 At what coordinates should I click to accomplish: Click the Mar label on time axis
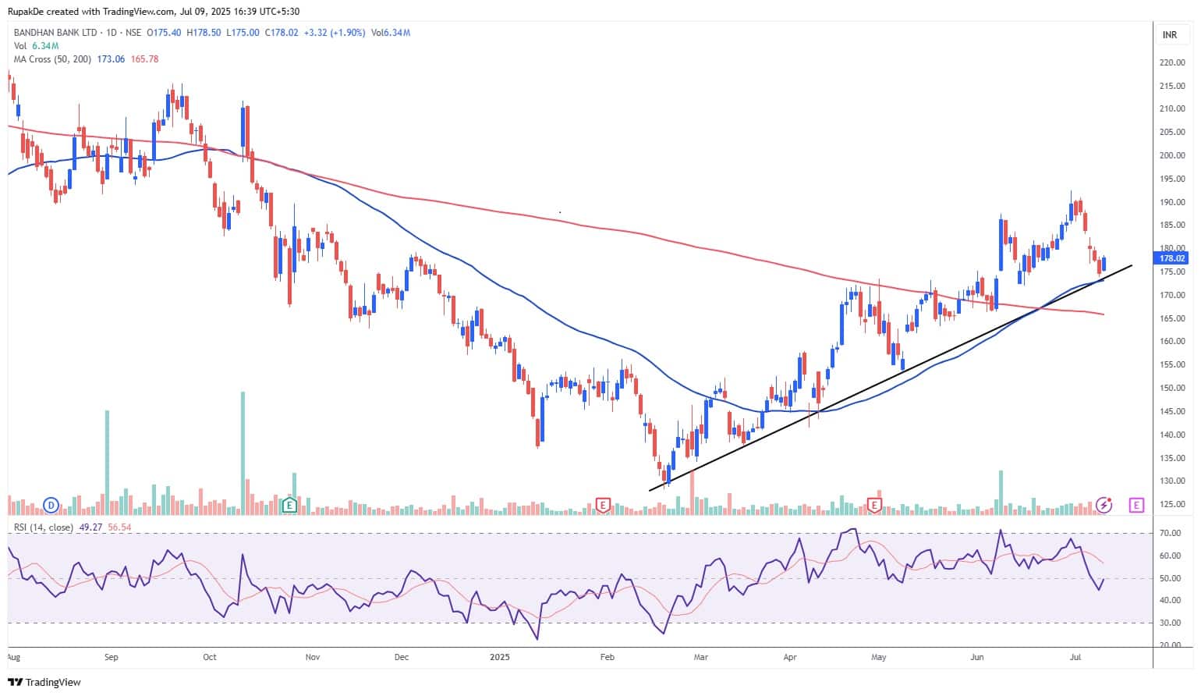coord(701,657)
